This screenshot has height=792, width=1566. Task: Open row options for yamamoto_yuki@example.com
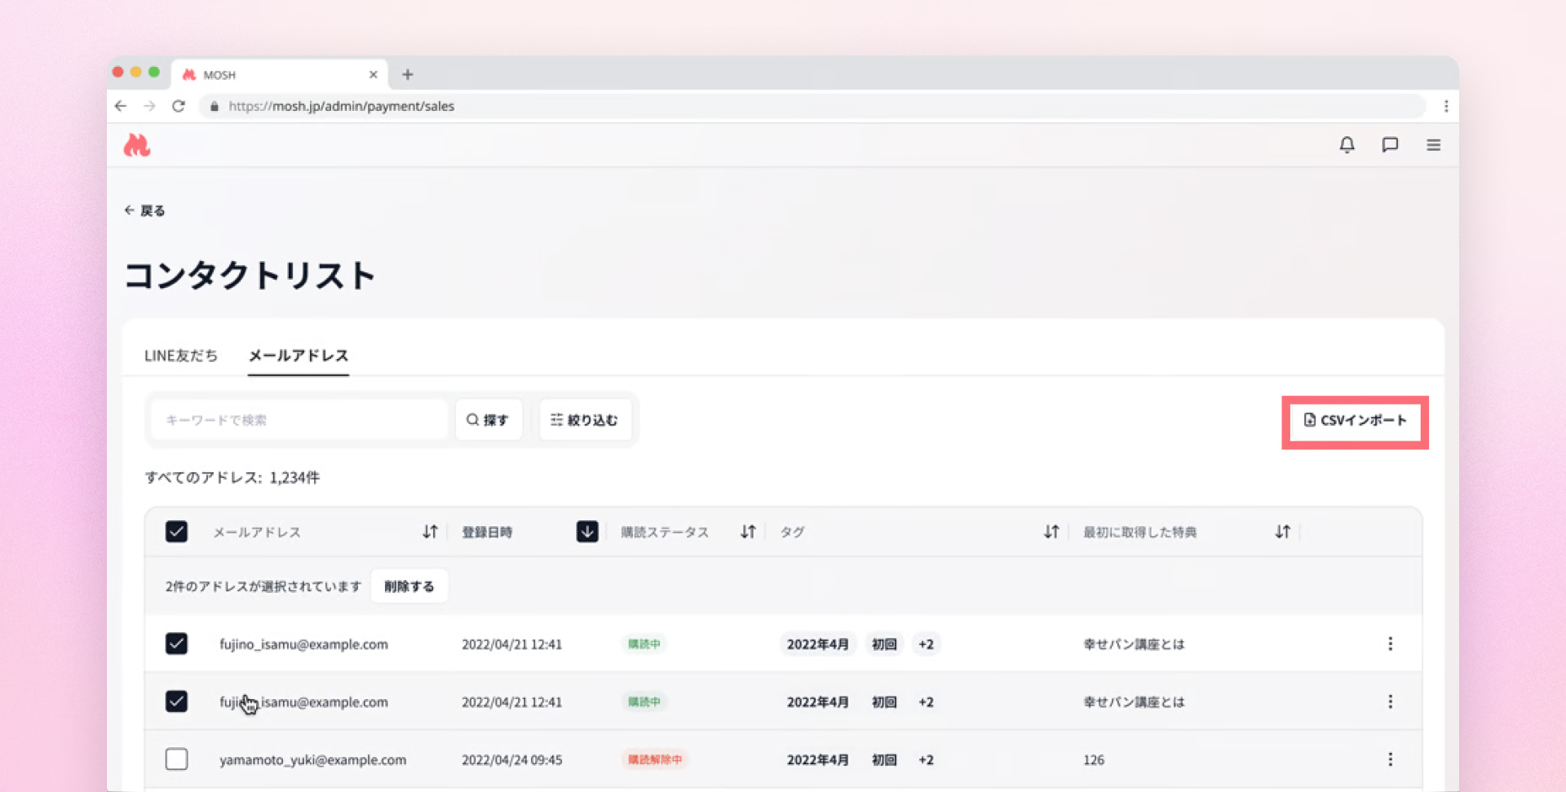1390,759
